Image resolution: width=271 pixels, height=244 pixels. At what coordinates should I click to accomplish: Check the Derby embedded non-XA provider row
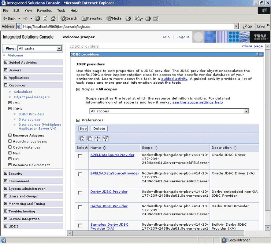pos(80,193)
